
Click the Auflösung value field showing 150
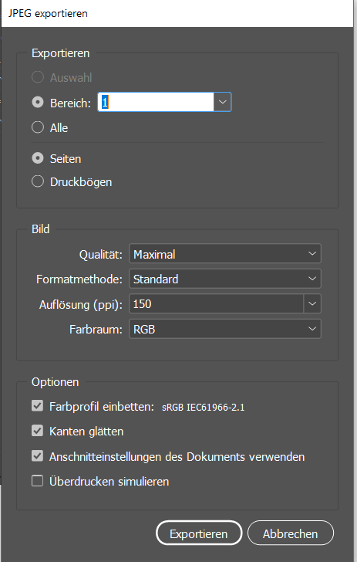pyautogui.click(x=216, y=304)
